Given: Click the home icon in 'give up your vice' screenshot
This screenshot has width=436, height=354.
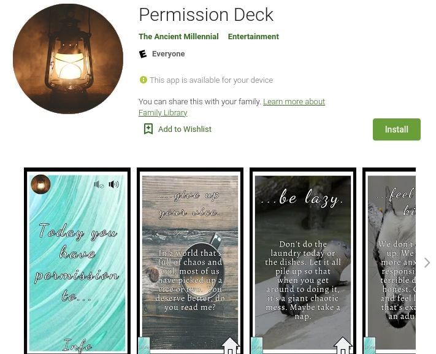Looking at the screenshot, I should point(230,345).
